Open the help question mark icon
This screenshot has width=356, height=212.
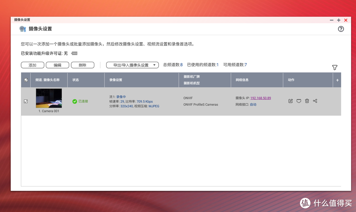[x=341, y=29]
